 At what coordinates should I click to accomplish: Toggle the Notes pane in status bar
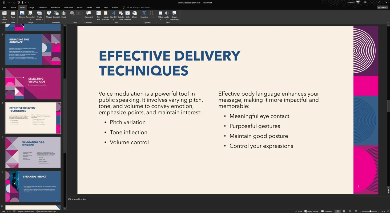click(x=299, y=211)
